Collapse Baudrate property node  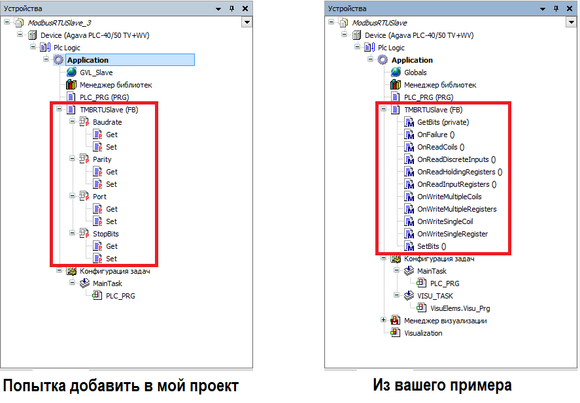tap(72, 121)
